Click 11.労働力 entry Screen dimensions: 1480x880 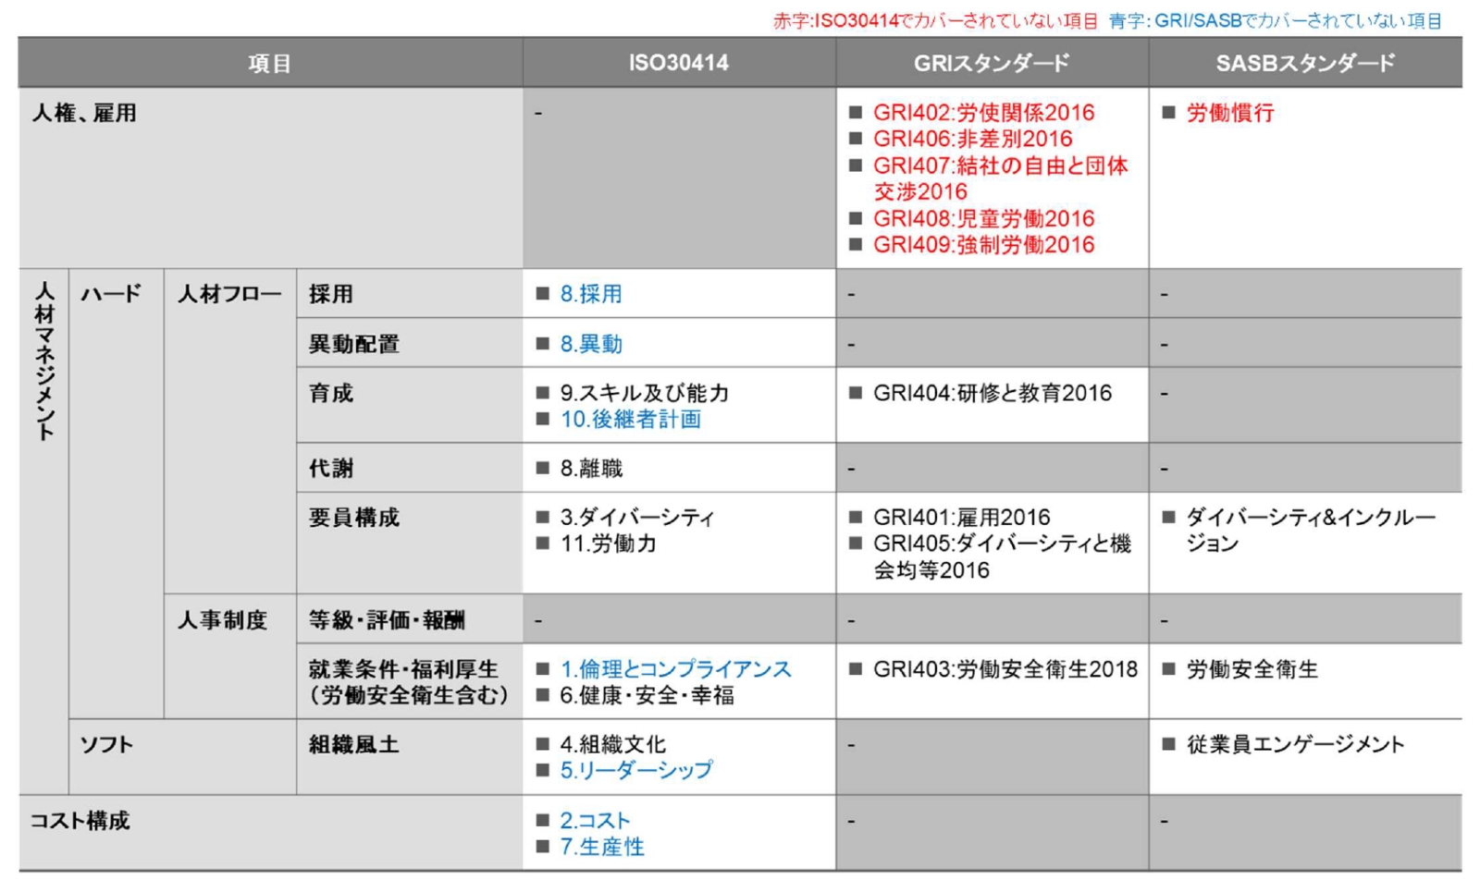pyautogui.click(x=608, y=544)
